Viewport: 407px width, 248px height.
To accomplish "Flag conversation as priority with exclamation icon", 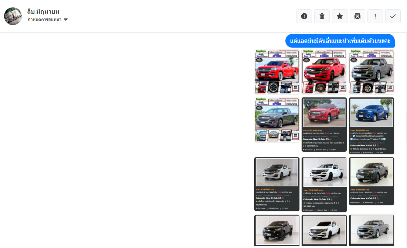I will [x=375, y=16].
